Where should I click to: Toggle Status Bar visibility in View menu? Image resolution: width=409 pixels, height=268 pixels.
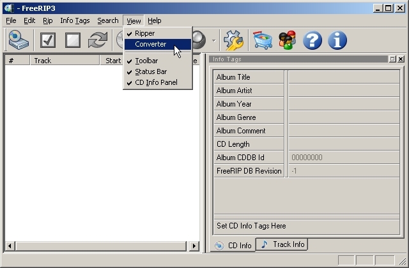[158, 71]
